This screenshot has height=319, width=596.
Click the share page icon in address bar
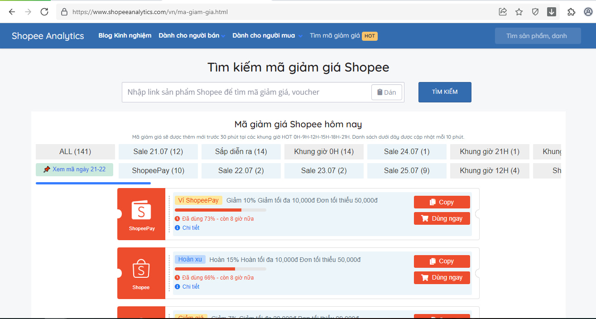click(x=503, y=12)
